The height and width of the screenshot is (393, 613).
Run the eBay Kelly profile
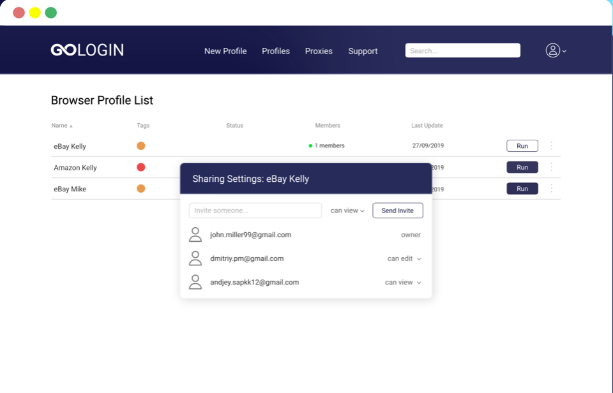pos(522,146)
